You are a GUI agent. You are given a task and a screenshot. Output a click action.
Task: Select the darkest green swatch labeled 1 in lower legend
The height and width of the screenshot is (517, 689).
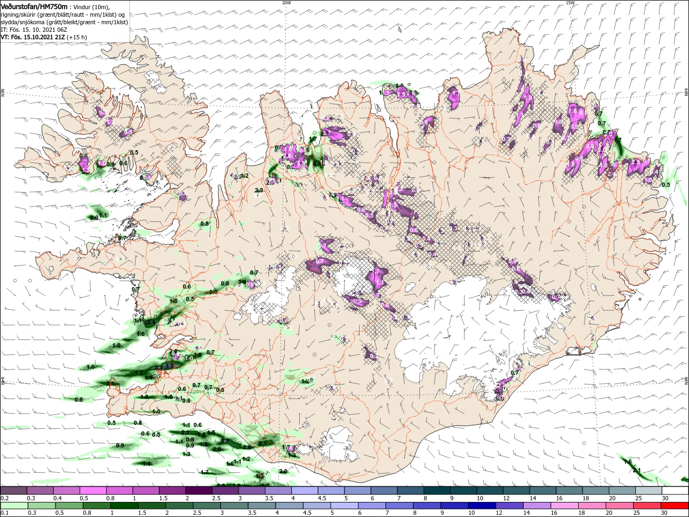124,505
